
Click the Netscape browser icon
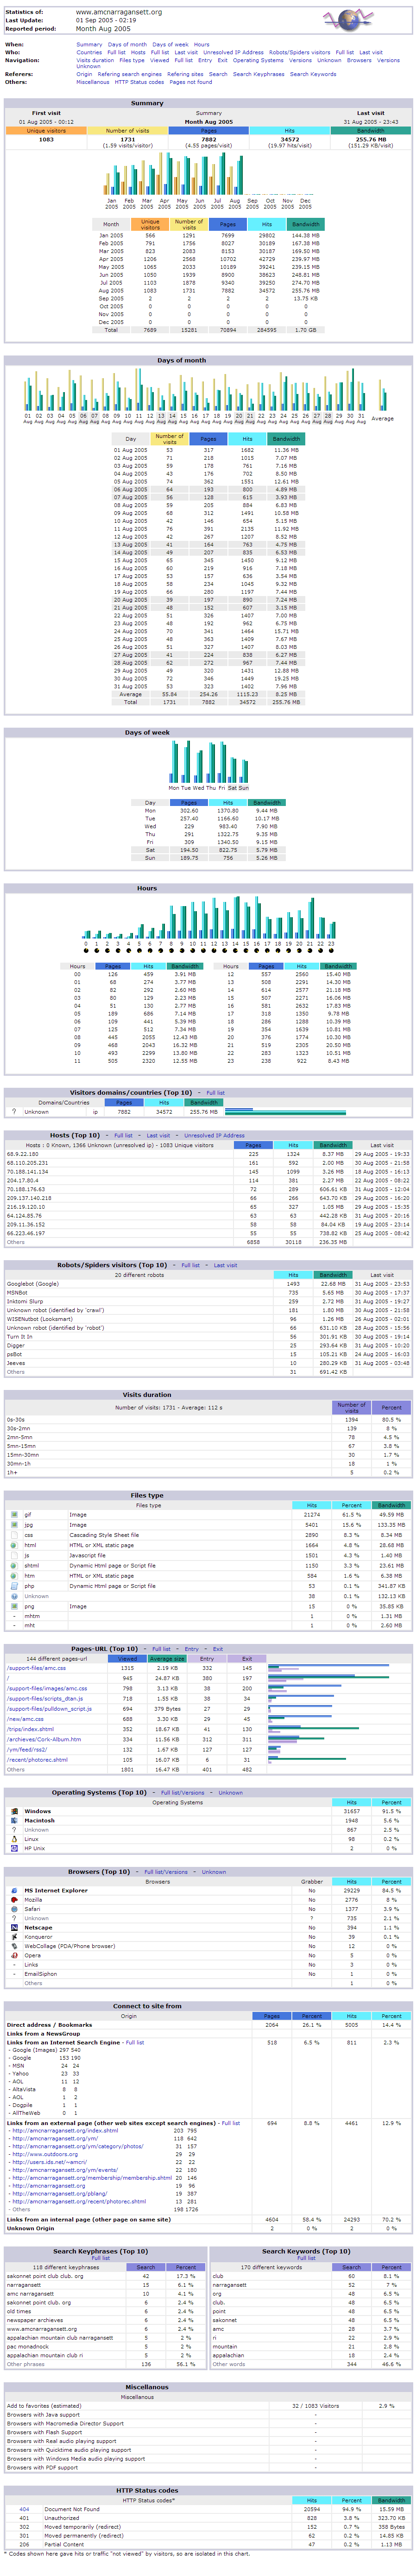14,1928
